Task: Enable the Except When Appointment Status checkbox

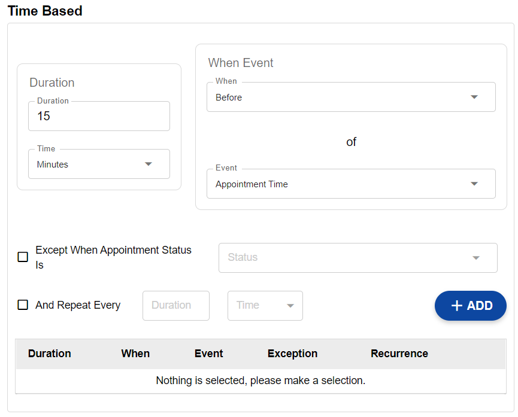Action: (23, 257)
